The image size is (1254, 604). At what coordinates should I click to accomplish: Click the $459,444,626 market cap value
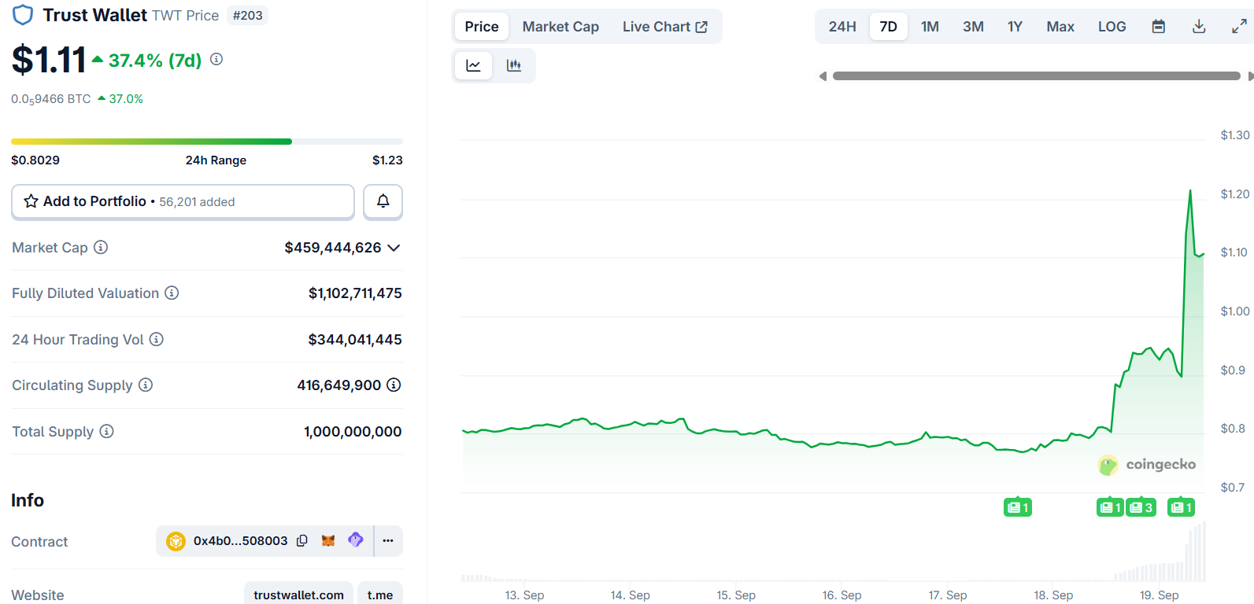click(333, 248)
